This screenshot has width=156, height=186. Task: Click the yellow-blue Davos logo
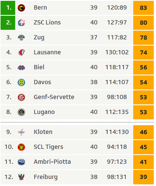21,82
